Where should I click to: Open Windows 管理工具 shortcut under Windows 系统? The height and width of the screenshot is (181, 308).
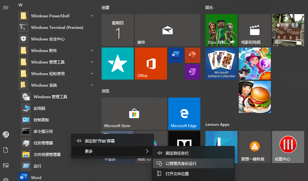[x=57, y=97]
